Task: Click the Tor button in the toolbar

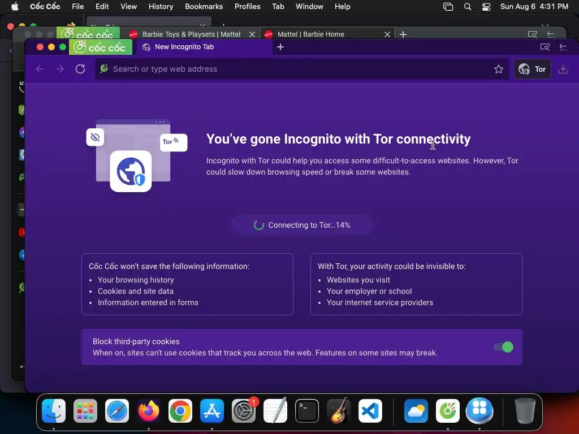Action: pyautogui.click(x=532, y=69)
